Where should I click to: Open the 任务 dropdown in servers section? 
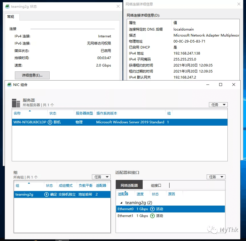pos(218,105)
